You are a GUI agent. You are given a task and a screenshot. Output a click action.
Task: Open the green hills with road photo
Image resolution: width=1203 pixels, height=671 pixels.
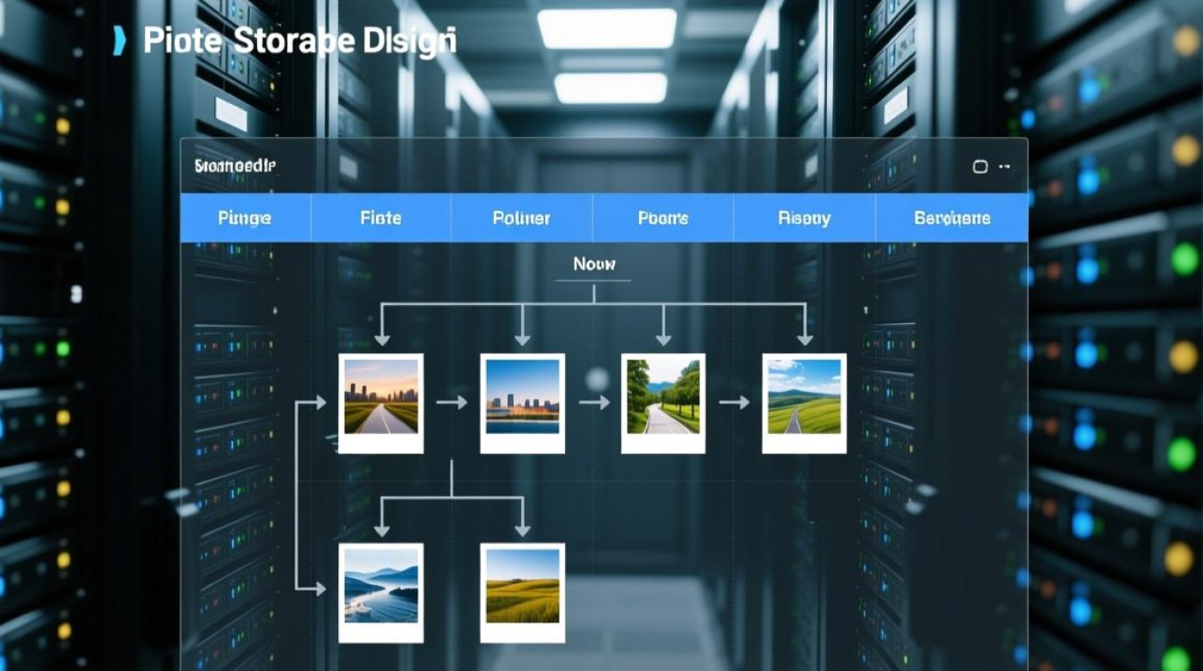point(804,403)
